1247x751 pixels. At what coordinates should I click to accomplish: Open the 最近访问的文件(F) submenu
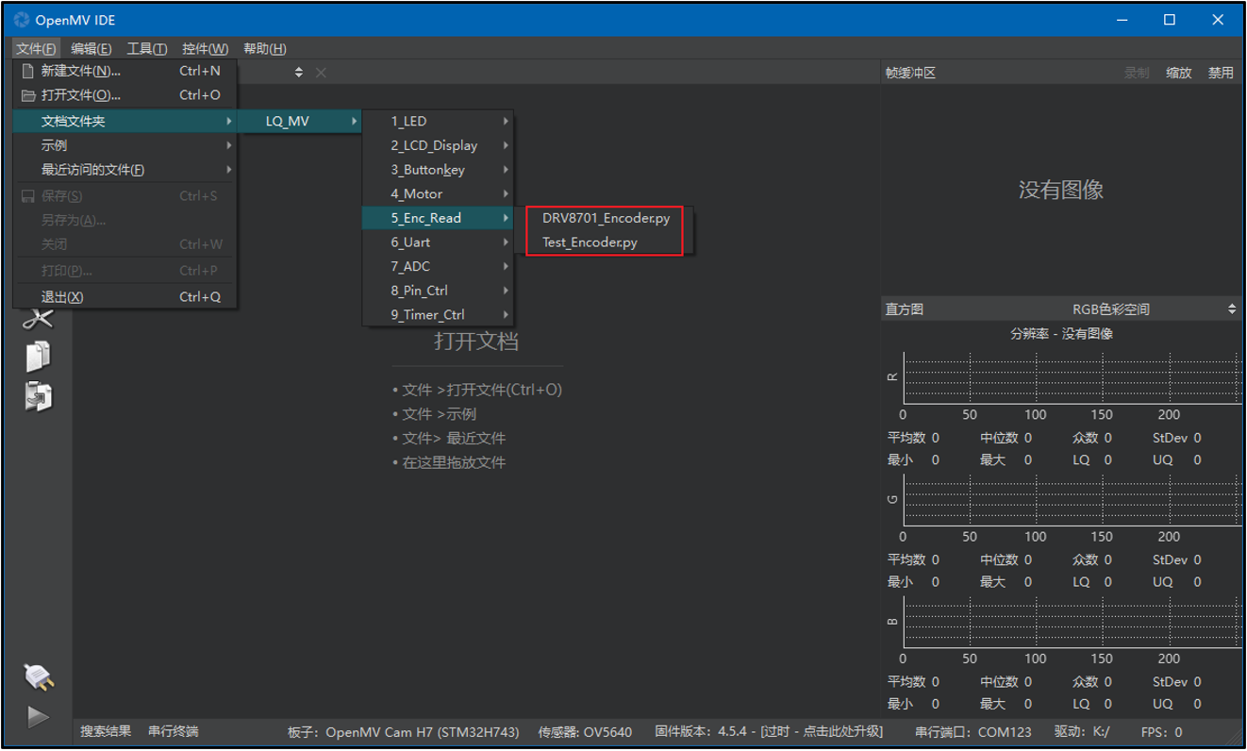[x=125, y=170]
